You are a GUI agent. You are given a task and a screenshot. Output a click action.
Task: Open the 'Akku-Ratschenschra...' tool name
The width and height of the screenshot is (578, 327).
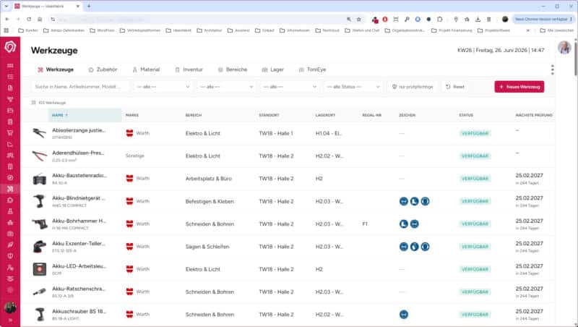[x=79, y=289]
